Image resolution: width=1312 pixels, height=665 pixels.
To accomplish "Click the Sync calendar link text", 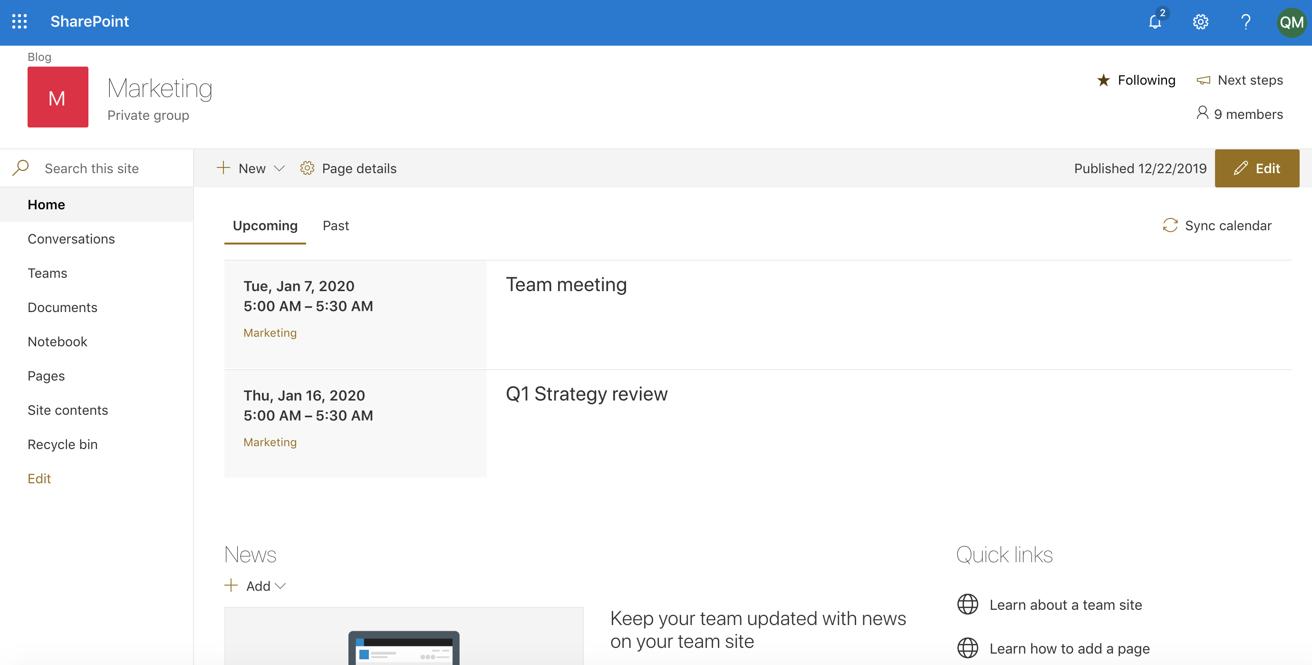I will 1228,225.
